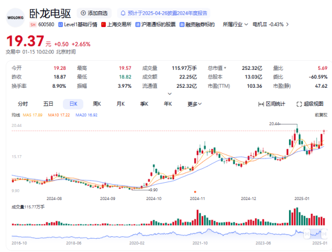This screenshot has width=332, height=252.
Task: Open the 前复权 adjustment selector
Action: [321, 115]
